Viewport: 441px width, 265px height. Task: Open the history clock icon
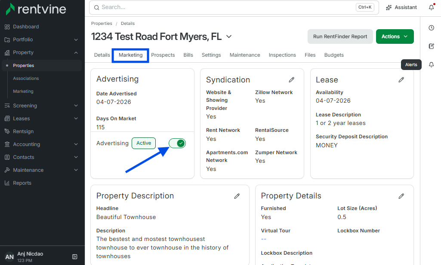point(431,28)
